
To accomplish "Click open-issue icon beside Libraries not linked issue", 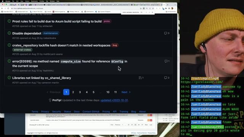I will (9, 78).
